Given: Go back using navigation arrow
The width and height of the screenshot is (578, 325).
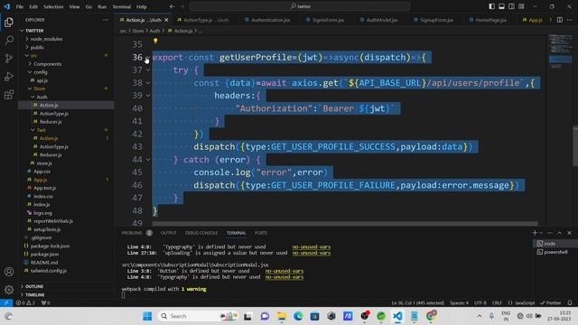Looking at the screenshot, I should [x=172, y=6].
